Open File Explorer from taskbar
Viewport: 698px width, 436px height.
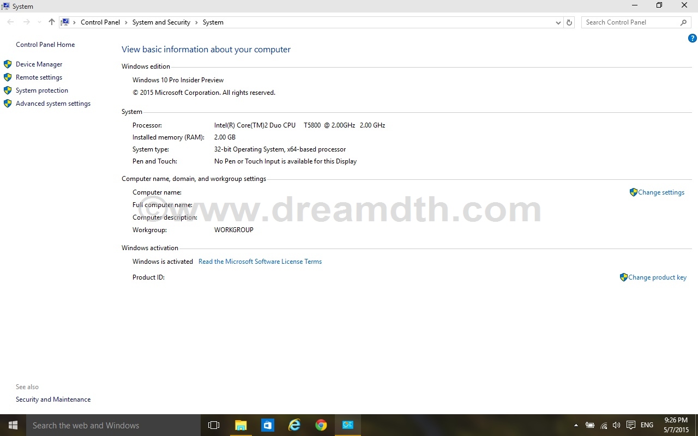[x=240, y=425]
